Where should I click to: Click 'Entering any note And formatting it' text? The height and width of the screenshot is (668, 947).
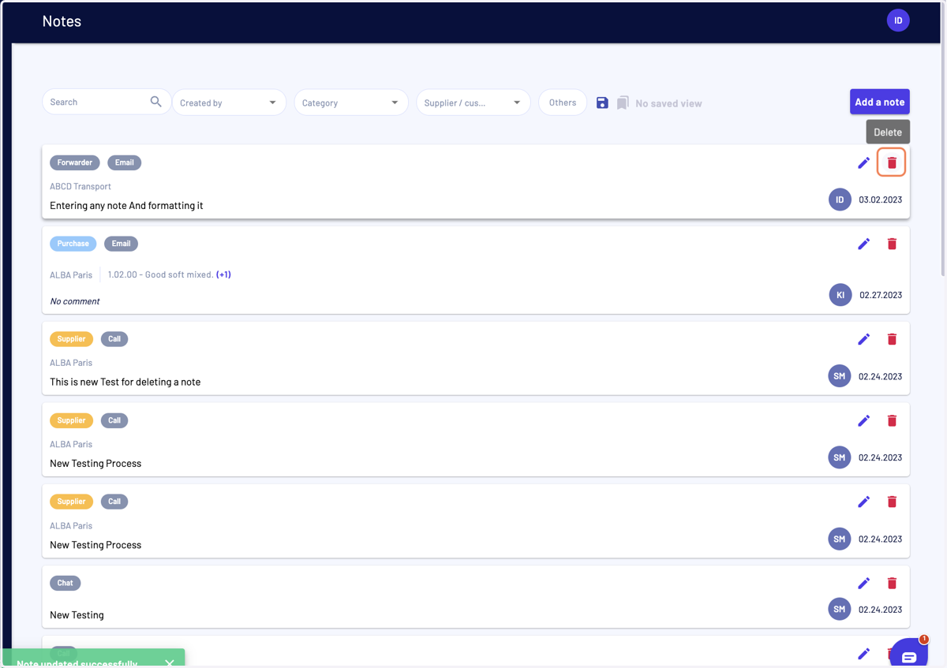pos(126,205)
